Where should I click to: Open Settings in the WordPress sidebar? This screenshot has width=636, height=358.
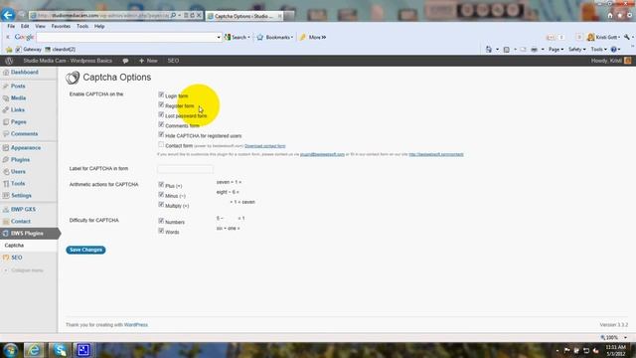(x=21, y=195)
